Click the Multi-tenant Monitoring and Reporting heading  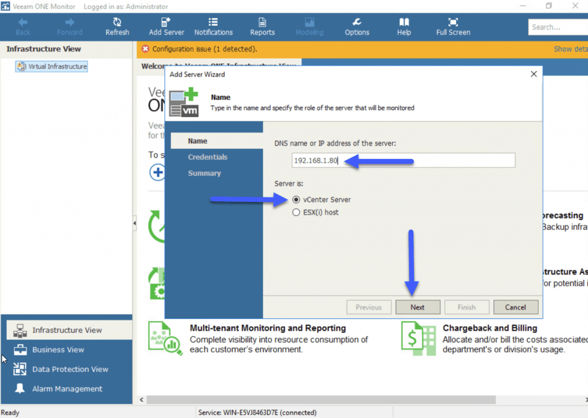[268, 328]
